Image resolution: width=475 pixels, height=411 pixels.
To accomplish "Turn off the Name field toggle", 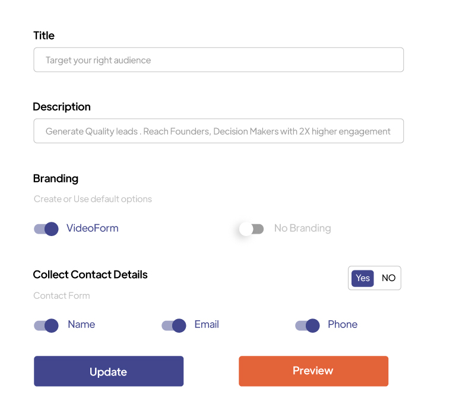I will click(x=46, y=325).
